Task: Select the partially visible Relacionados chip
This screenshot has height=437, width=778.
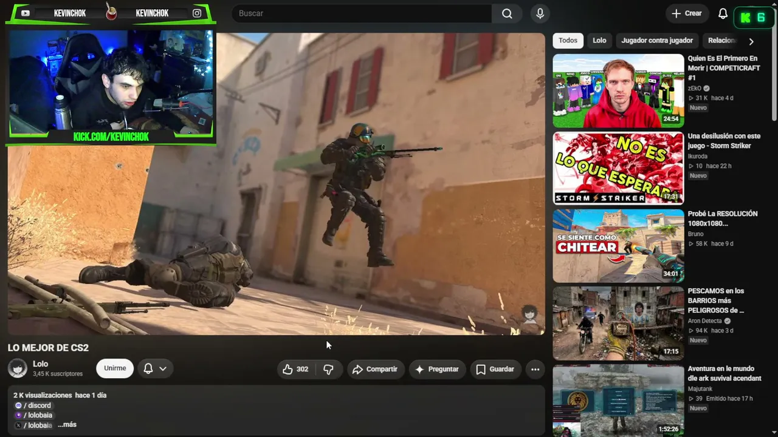Action: (722, 41)
